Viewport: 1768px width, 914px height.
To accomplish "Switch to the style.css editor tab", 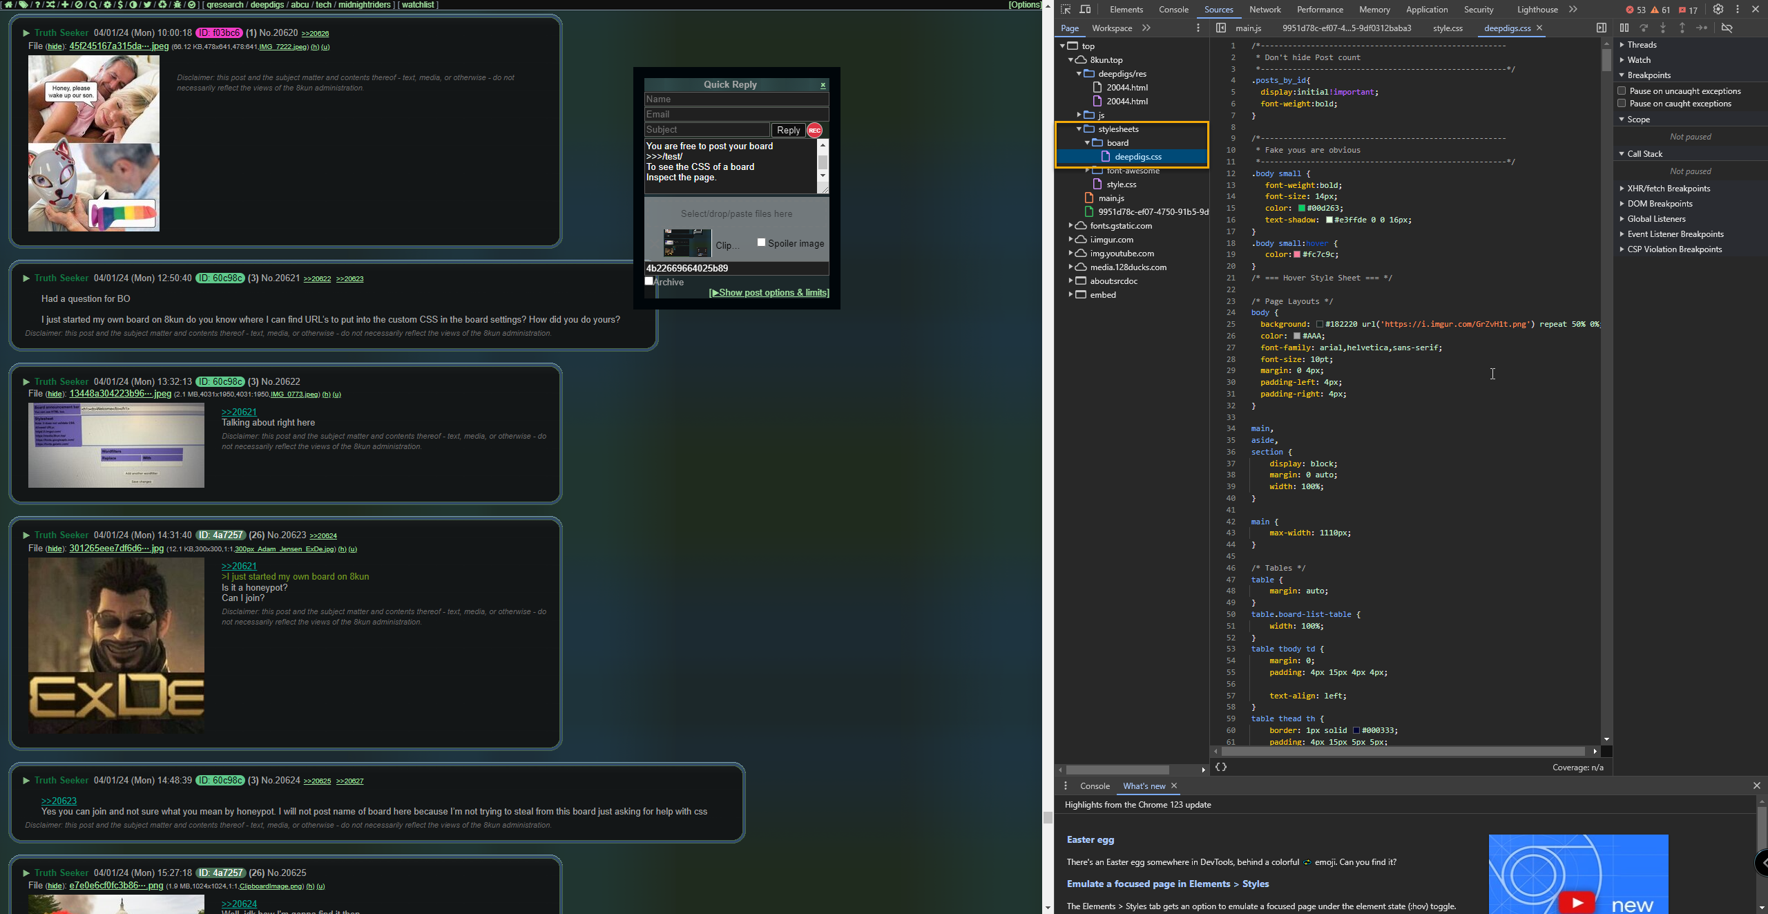I will pyautogui.click(x=1448, y=28).
